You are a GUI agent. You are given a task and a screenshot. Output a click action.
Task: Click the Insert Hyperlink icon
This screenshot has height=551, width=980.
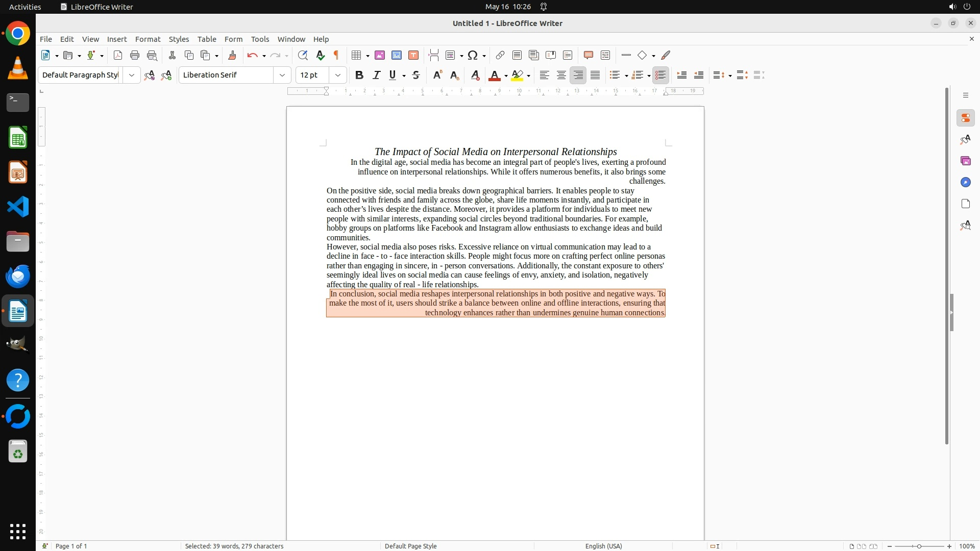pyautogui.click(x=500, y=55)
